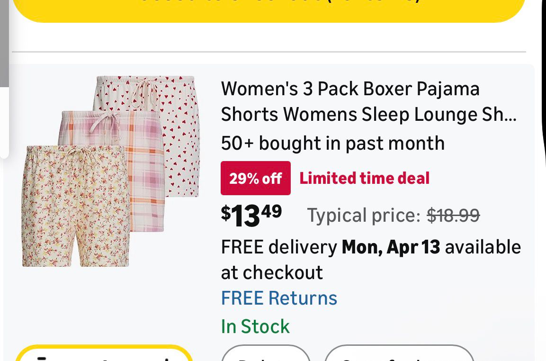The image size is (546, 361).
Task: Open the pajama shorts product image
Action: click(x=111, y=171)
